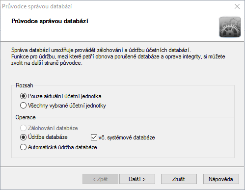Close the Průvodce správou databází dialog

pos(237,6)
